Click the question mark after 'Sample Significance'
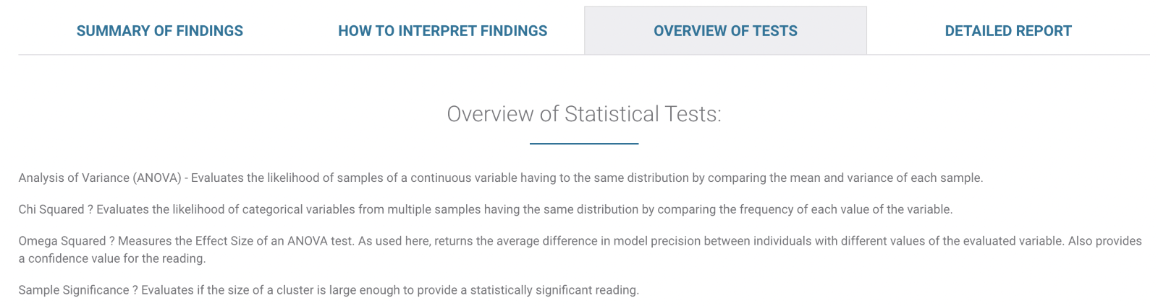The height and width of the screenshot is (306, 1158). point(135,290)
